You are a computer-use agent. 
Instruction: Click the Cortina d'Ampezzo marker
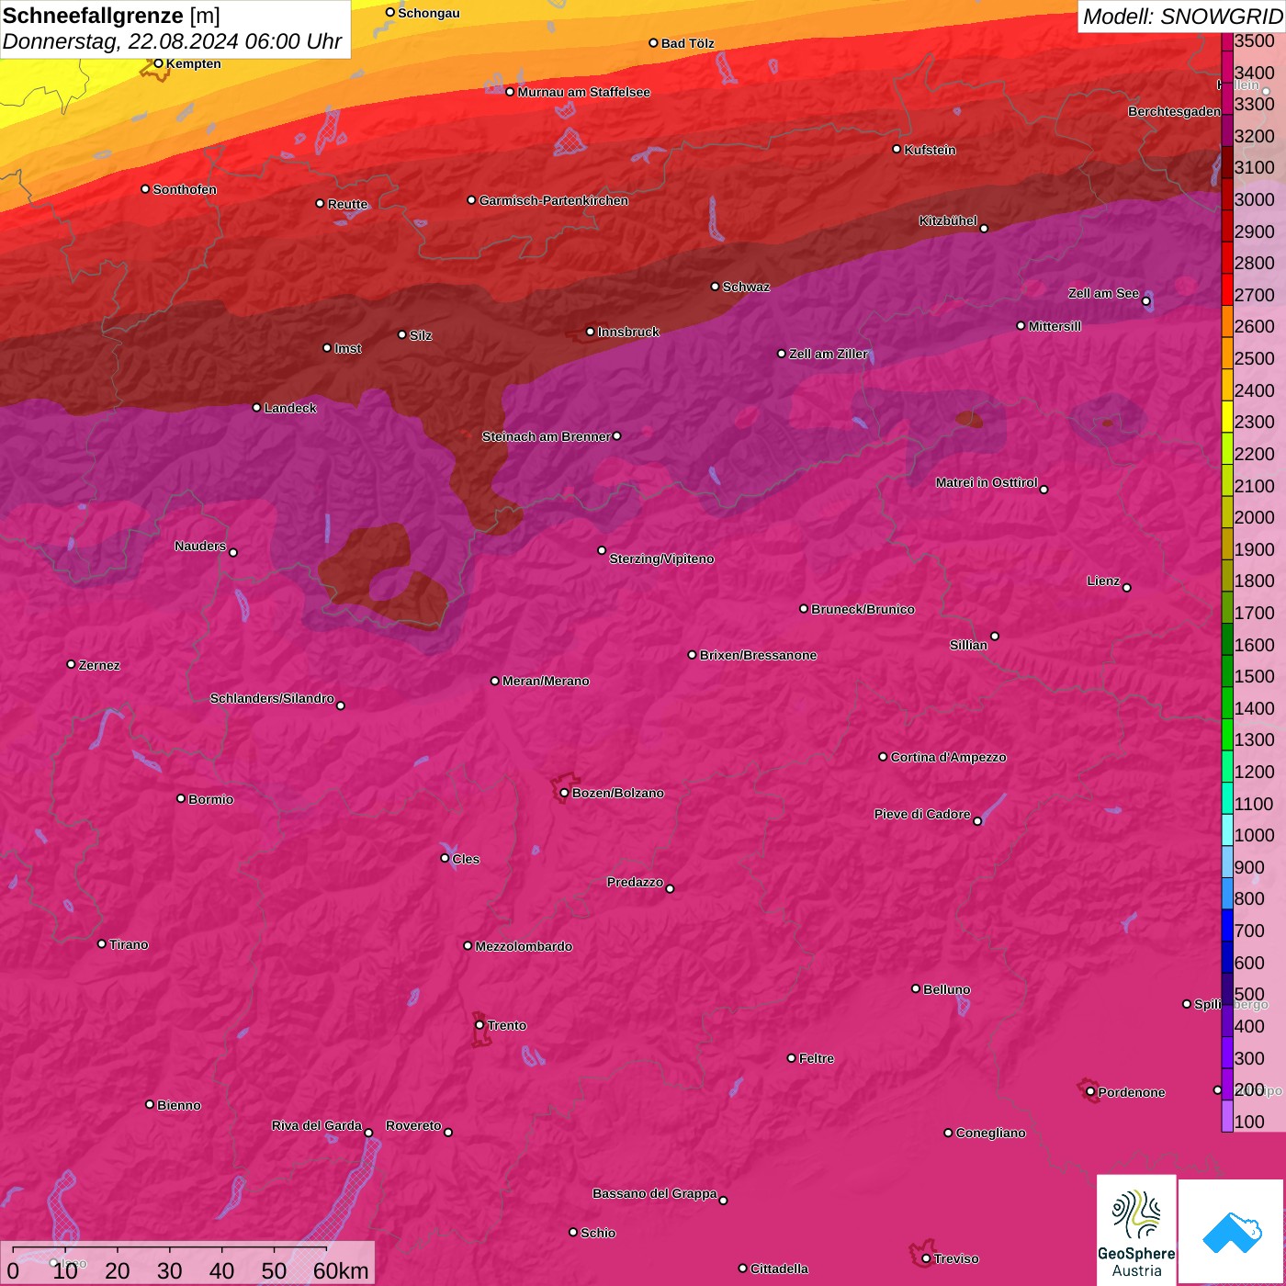click(883, 757)
